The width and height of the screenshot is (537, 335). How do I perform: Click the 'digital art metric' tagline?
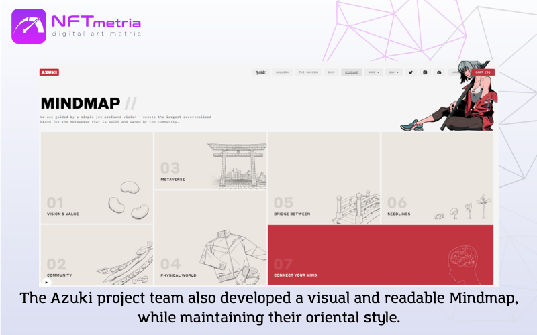tap(97, 33)
